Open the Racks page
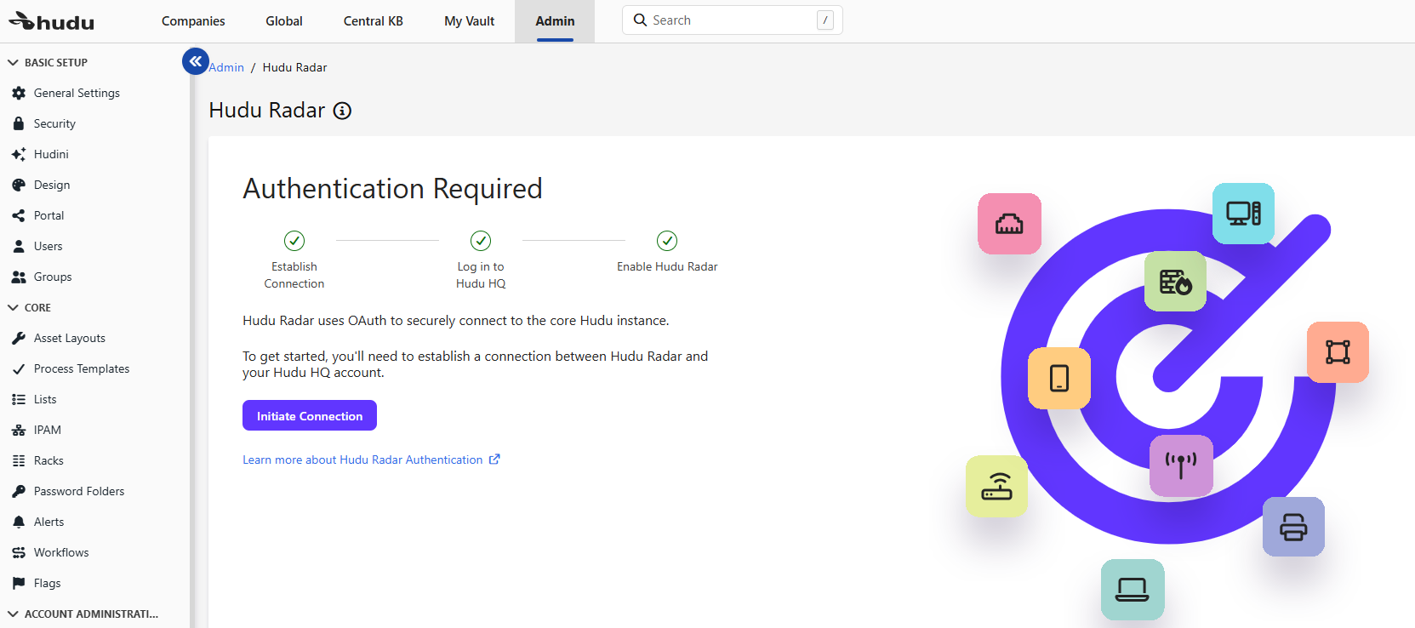 click(x=48, y=460)
